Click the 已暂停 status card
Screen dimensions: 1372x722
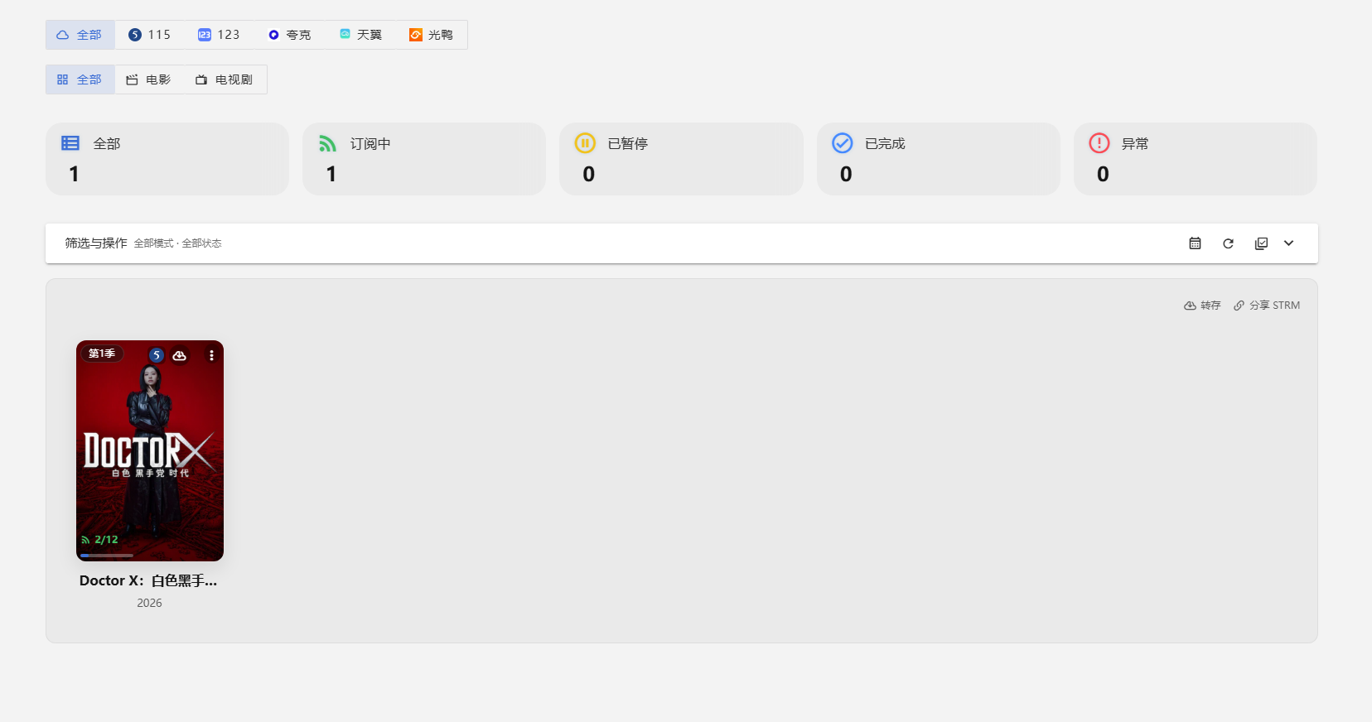(x=681, y=159)
